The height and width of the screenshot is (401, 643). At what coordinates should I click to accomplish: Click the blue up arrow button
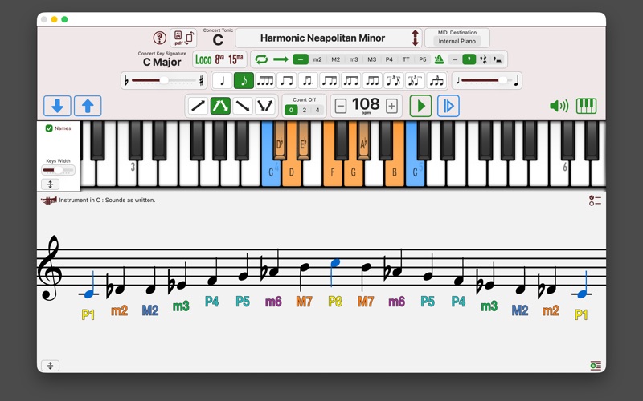(88, 106)
